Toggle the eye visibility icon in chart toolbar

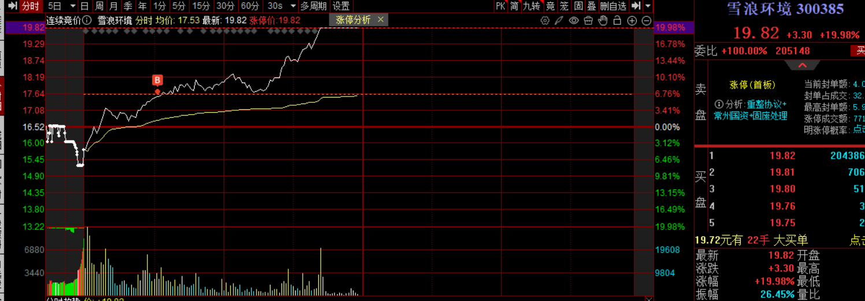573,20
